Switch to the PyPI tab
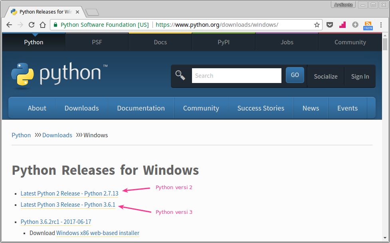 click(x=223, y=42)
